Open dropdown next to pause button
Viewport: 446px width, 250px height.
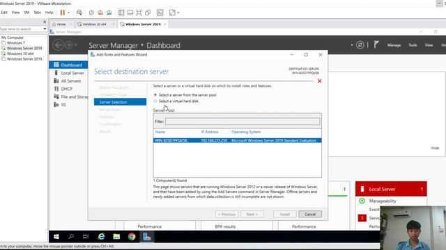pyautogui.click(x=68, y=12)
